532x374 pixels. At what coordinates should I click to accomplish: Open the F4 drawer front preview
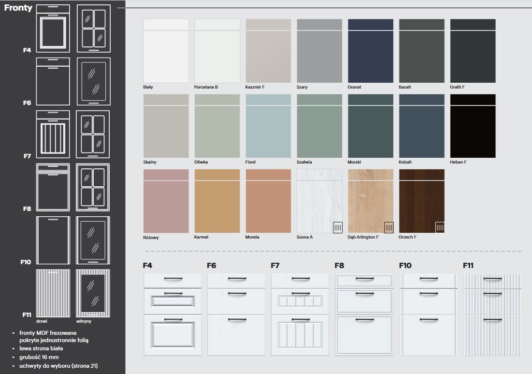172,314
